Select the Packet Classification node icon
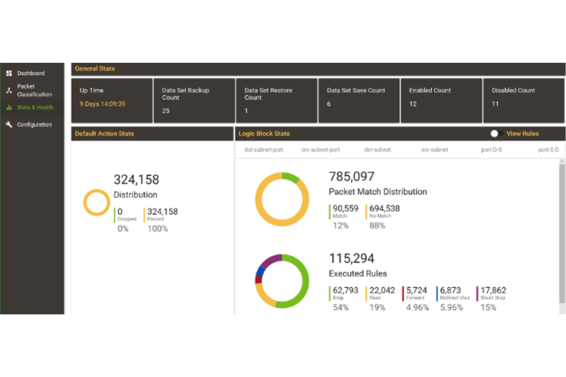The width and height of the screenshot is (566, 377). click(9, 90)
